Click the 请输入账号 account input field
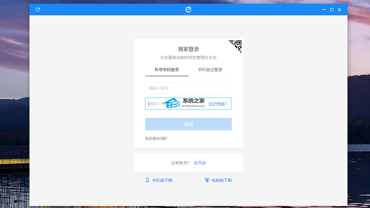The width and height of the screenshot is (370, 208). pos(188,88)
